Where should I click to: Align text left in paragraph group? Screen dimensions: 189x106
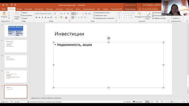tap(73, 17)
